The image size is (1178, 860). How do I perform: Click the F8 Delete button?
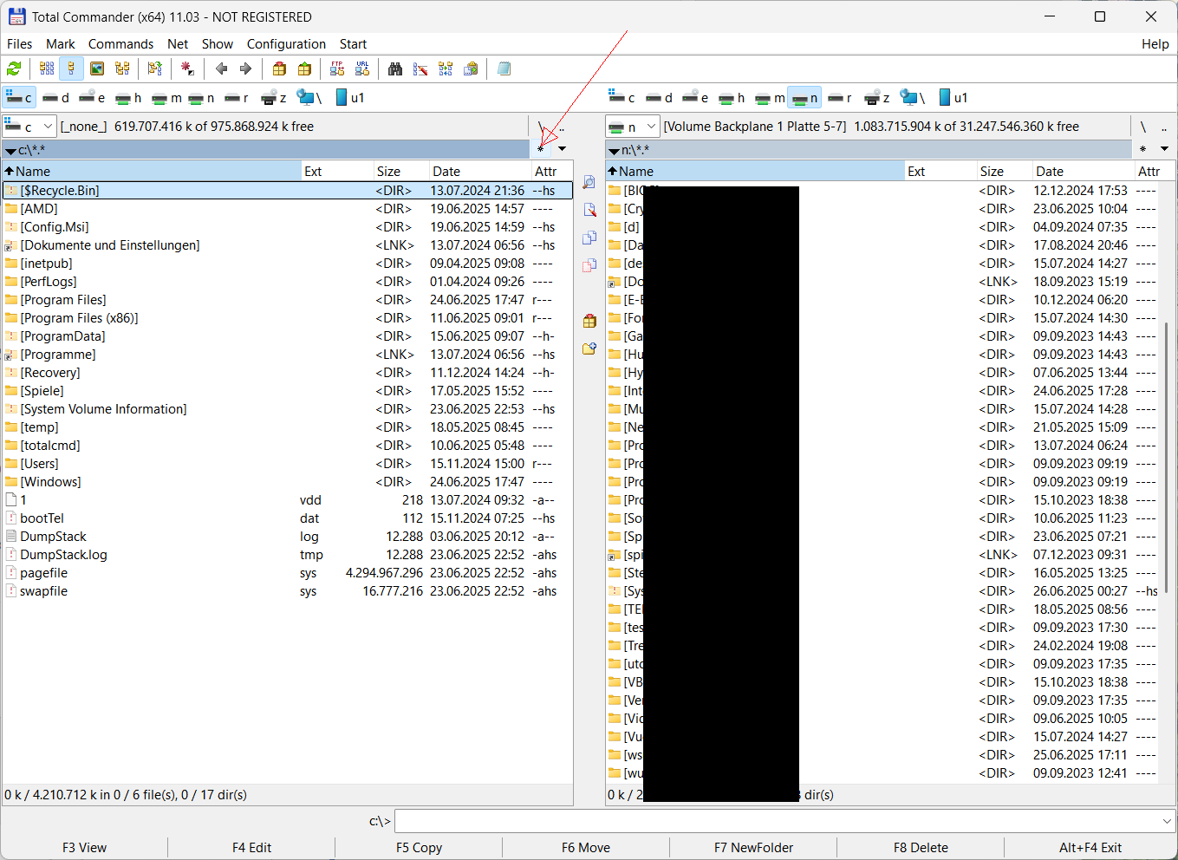(x=921, y=848)
